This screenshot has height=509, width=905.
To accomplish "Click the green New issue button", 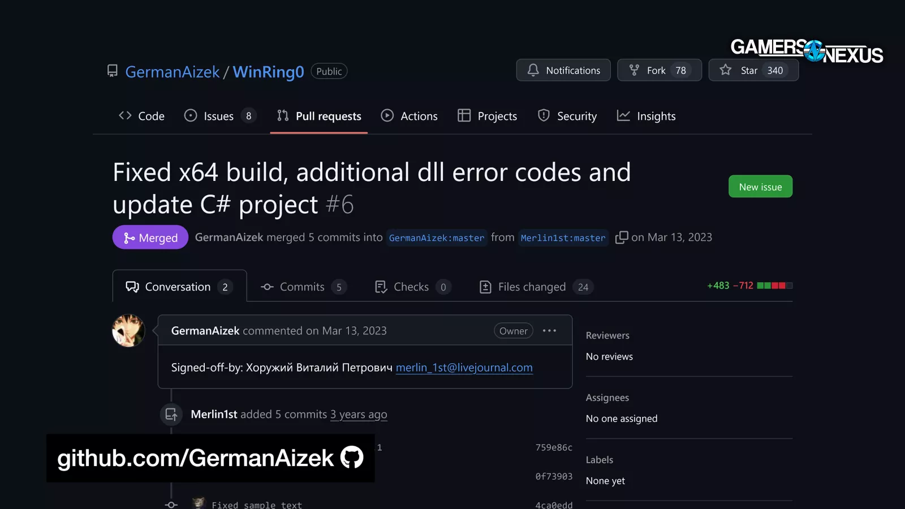I will click(760, 187).
